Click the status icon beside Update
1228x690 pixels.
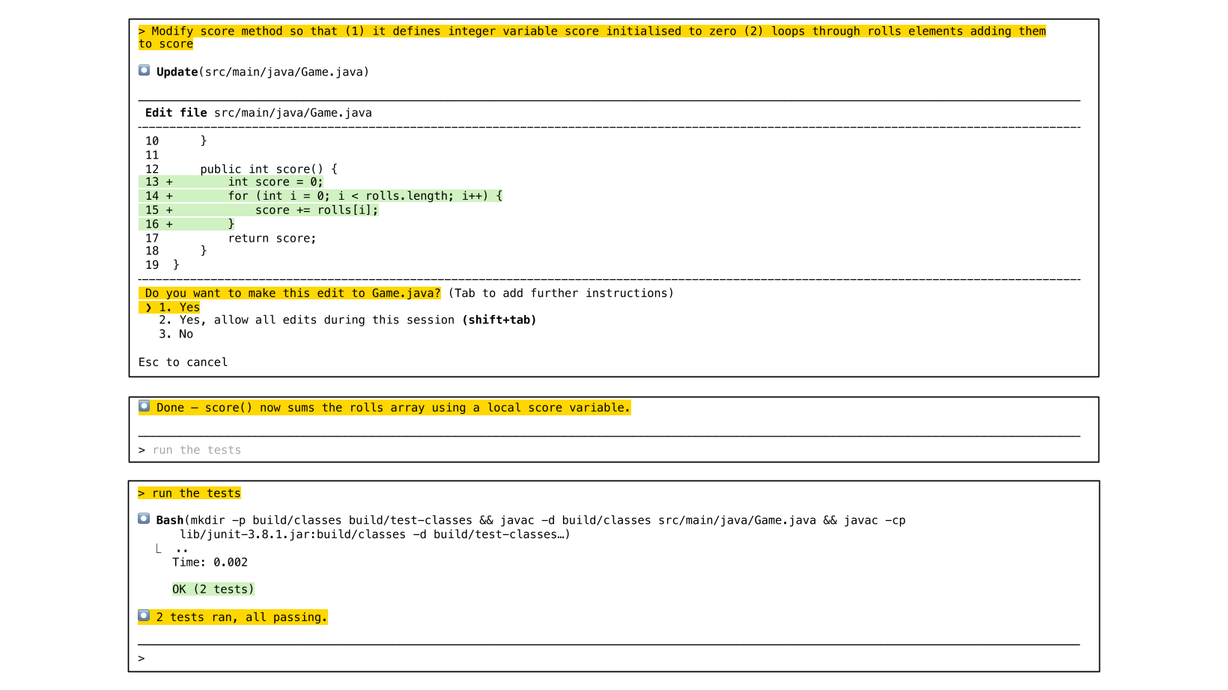point(144,70)
